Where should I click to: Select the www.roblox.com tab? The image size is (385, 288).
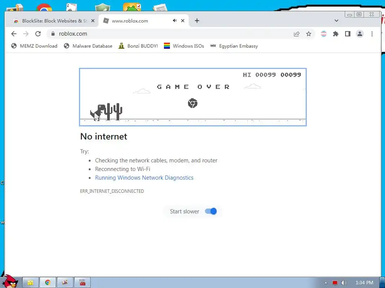pyautogui.click(x=144, y=21)
